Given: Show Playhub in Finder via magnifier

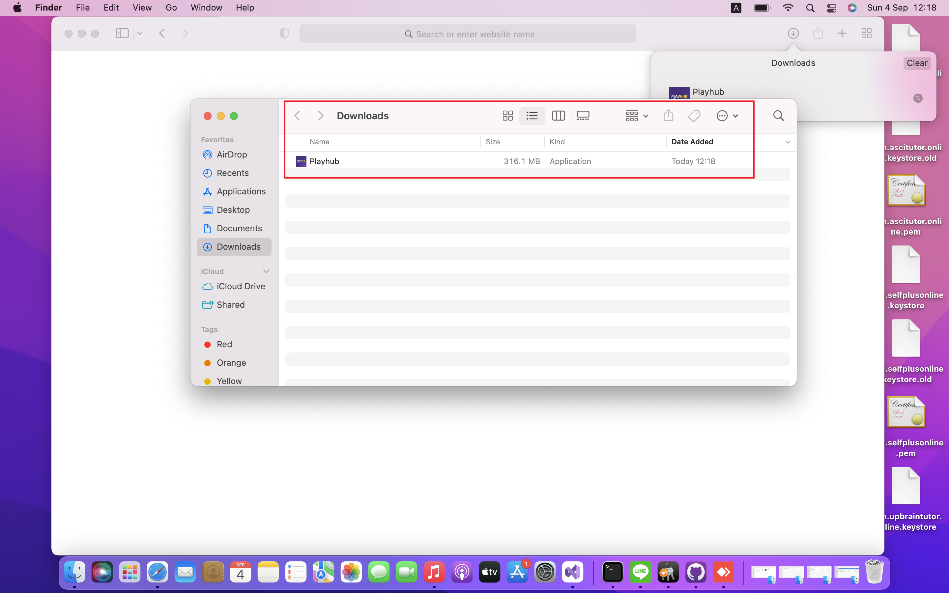Looking at the screenshot, I should [x=918, y=98].
